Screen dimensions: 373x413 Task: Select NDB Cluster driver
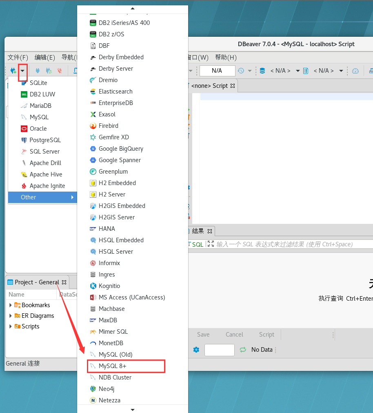point(133,378)
